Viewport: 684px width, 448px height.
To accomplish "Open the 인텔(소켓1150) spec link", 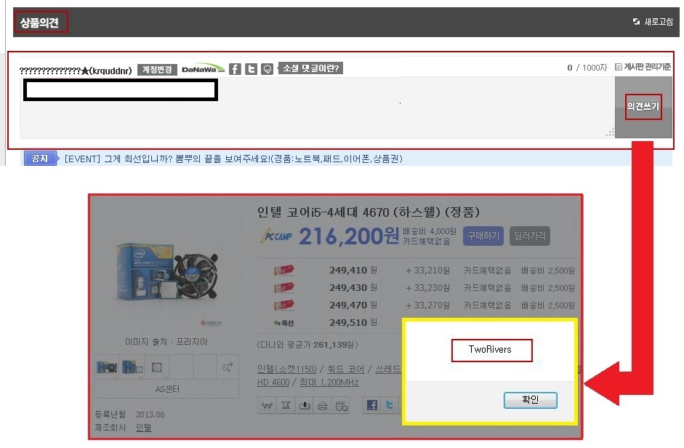I will 286,369.
